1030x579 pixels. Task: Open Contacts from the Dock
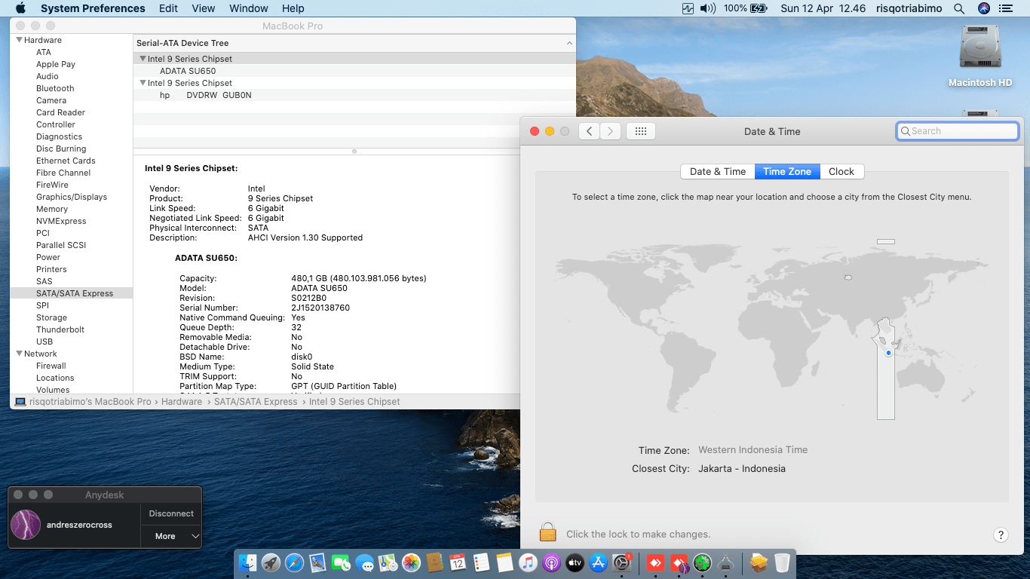coord(434,562)
